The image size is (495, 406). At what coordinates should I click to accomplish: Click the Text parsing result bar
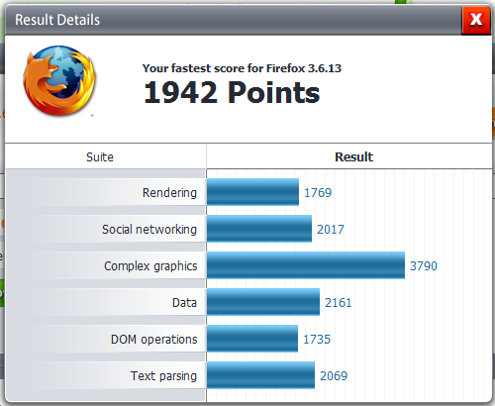point(260,375)
